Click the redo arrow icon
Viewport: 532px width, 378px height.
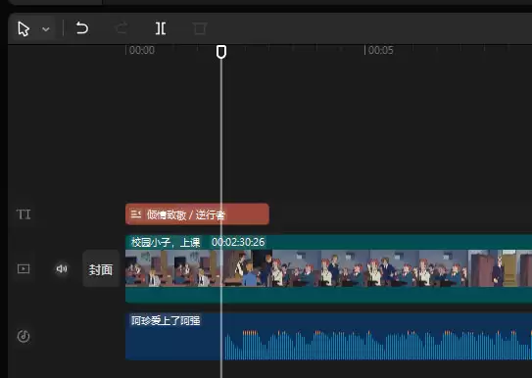point(121,28)
